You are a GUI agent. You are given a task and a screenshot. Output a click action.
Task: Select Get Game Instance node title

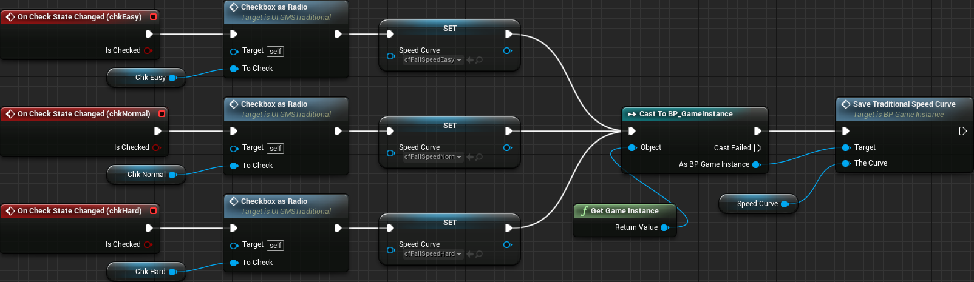coord(624,211)
